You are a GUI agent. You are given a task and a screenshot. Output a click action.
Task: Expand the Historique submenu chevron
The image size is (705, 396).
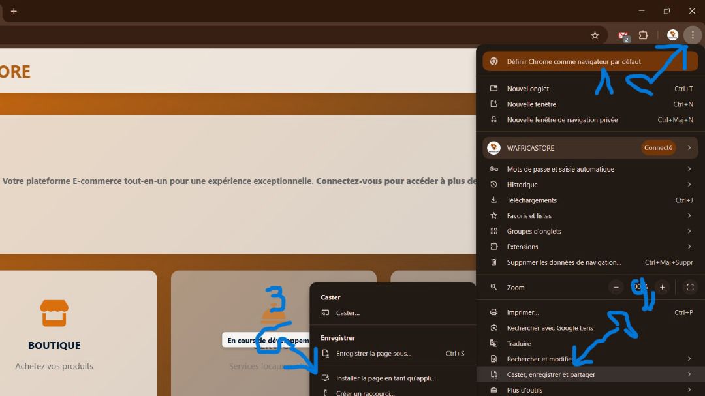pos(689,184)
